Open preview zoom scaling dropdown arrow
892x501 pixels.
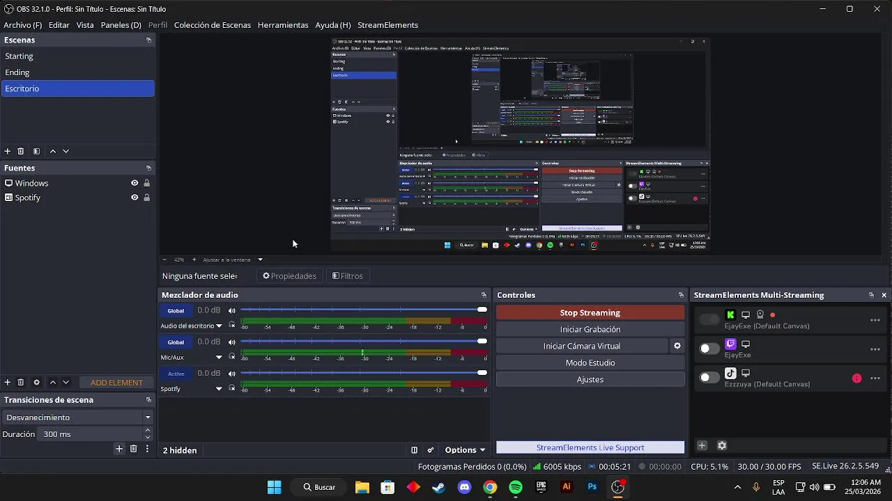point(260,260)
